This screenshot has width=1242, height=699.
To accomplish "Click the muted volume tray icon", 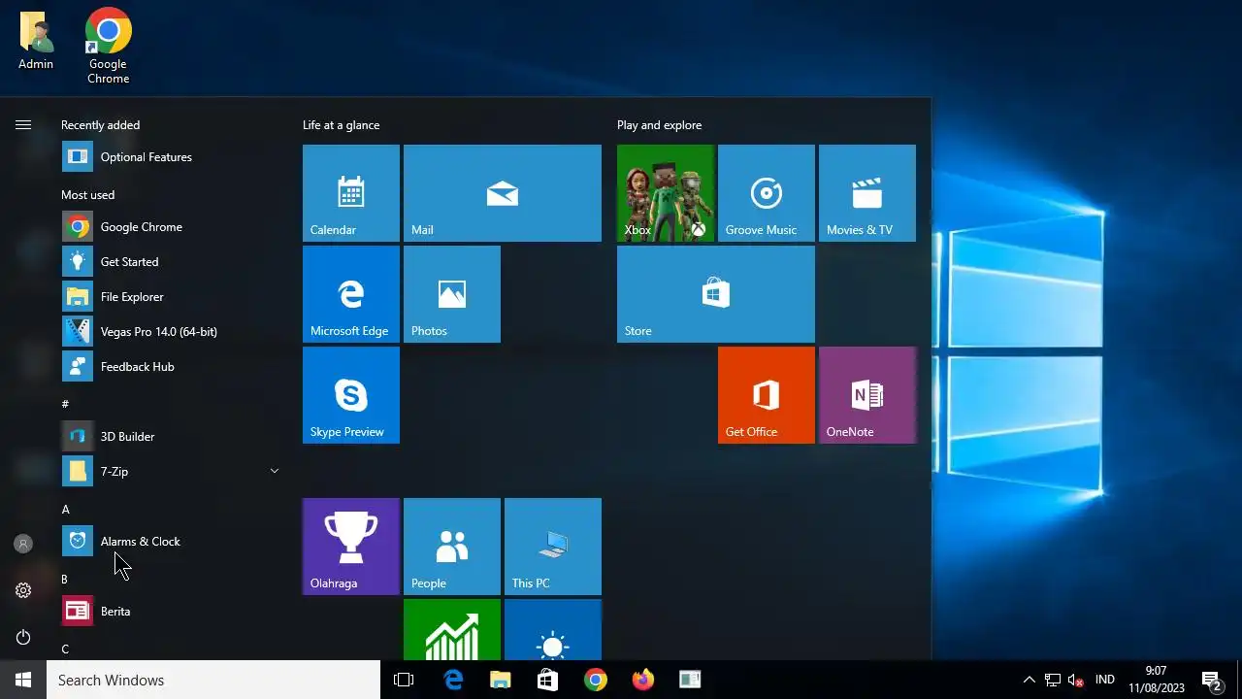I will pos(1075,680).
